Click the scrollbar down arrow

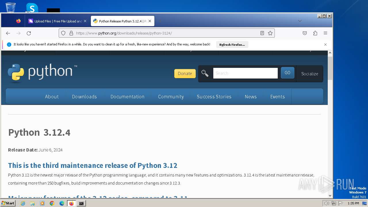click(x=330, y=195)
